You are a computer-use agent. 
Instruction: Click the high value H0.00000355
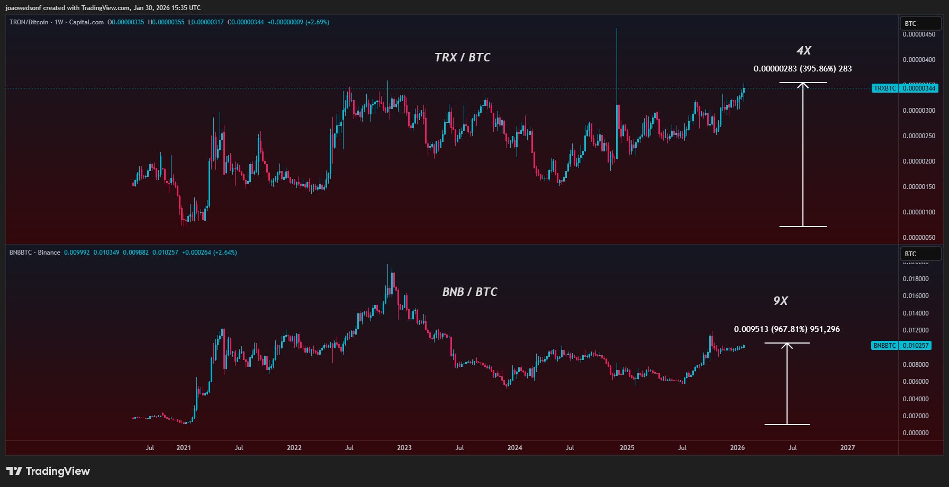click(x=166, y=22)
